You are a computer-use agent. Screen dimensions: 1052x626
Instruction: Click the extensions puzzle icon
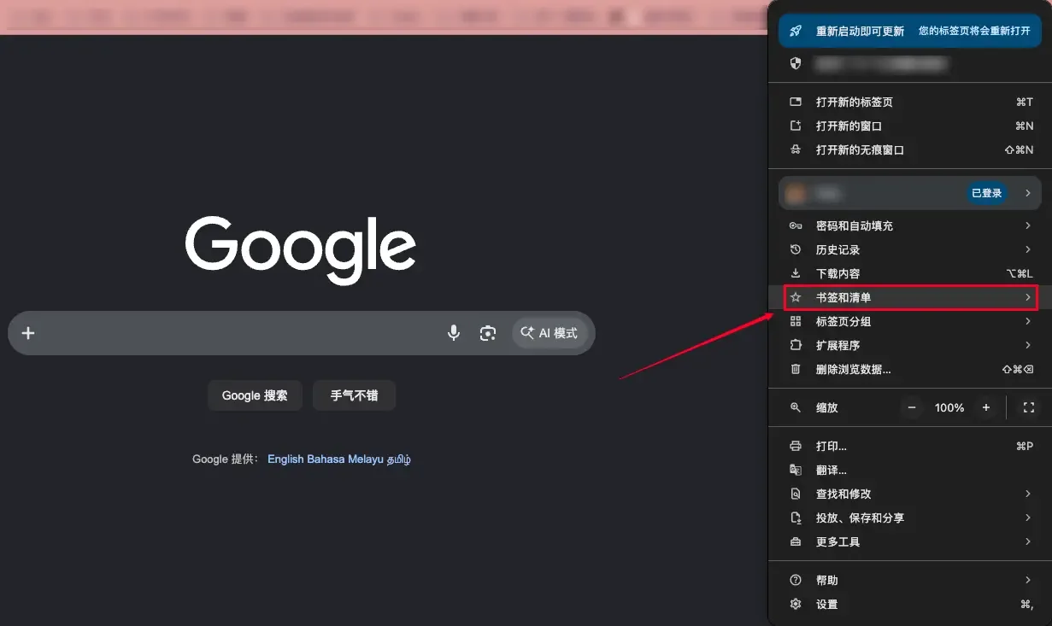coord(796,345)
